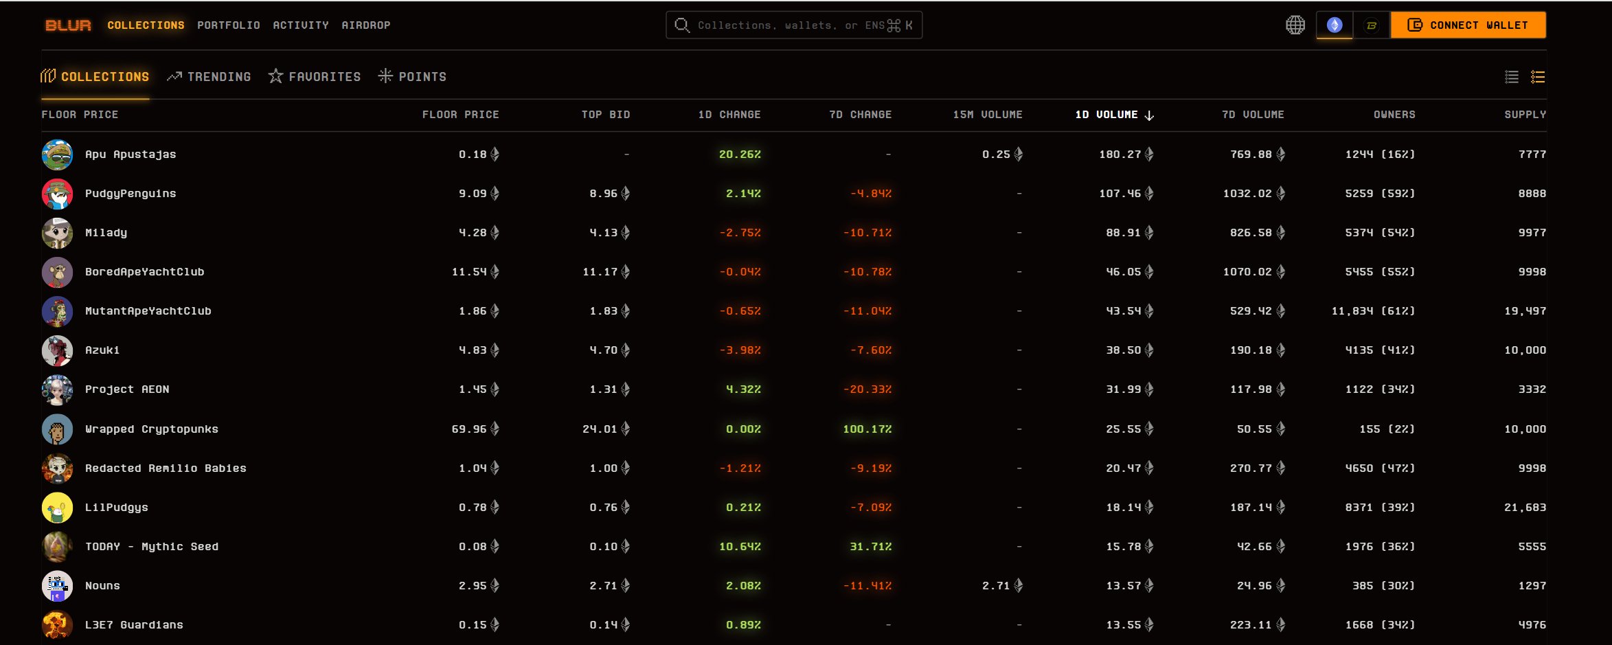Image resolution: width=1612 pixels, height=645 pixels.
Task: Click L3E7 Guardians 7D volume 223.11
Action: (1257, 625)
